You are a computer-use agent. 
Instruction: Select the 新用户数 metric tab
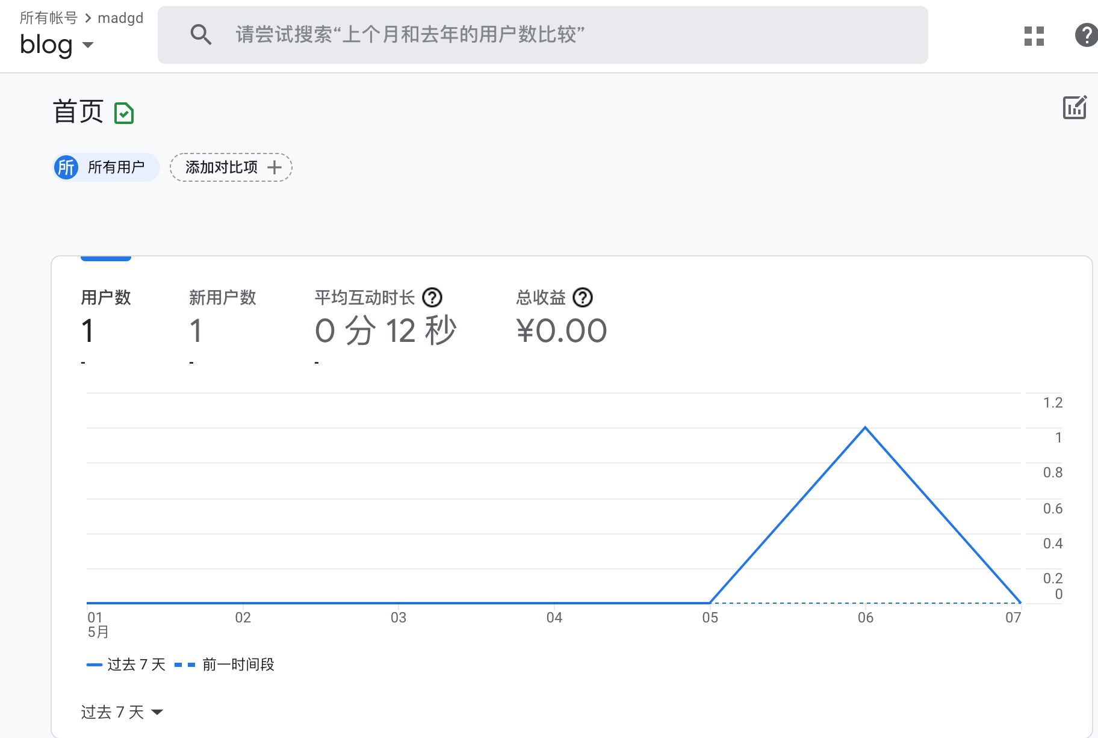tap(222, 297)
